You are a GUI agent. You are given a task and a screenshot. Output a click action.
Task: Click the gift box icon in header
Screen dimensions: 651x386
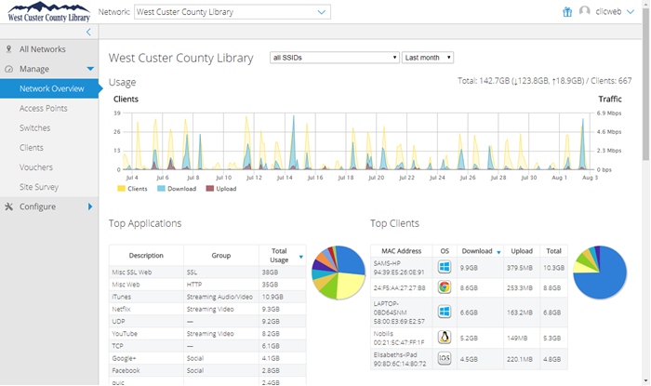[567, 12]
